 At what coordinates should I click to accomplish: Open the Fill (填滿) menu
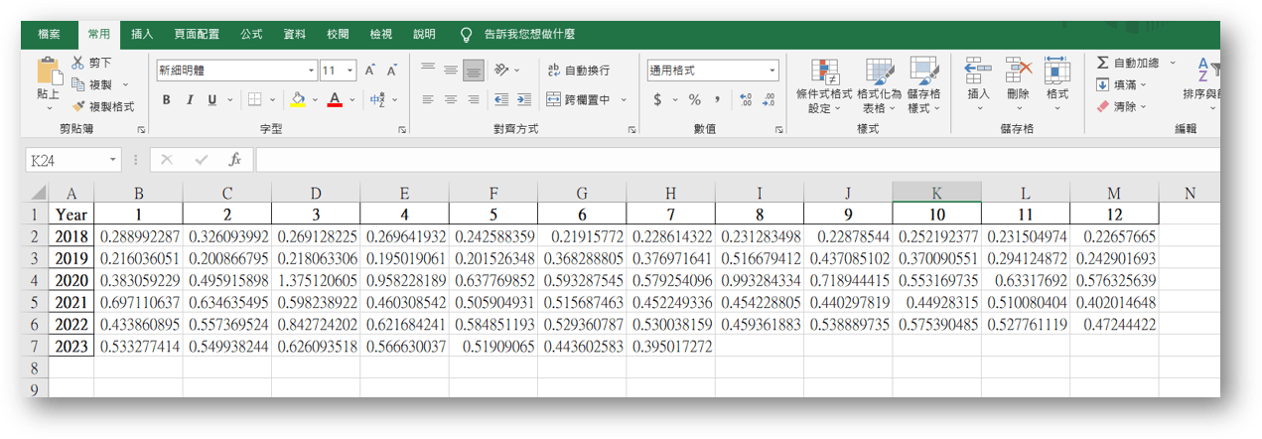pyautogui.click(x=1122, y=84)
